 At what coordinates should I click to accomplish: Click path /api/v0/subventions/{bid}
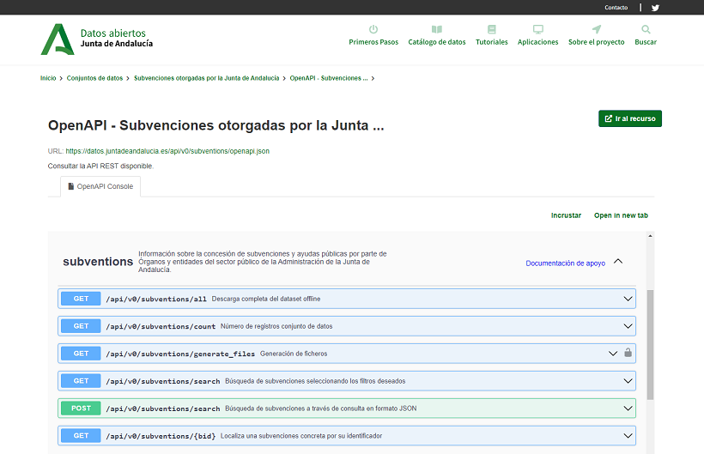click(x=161, y=436)
